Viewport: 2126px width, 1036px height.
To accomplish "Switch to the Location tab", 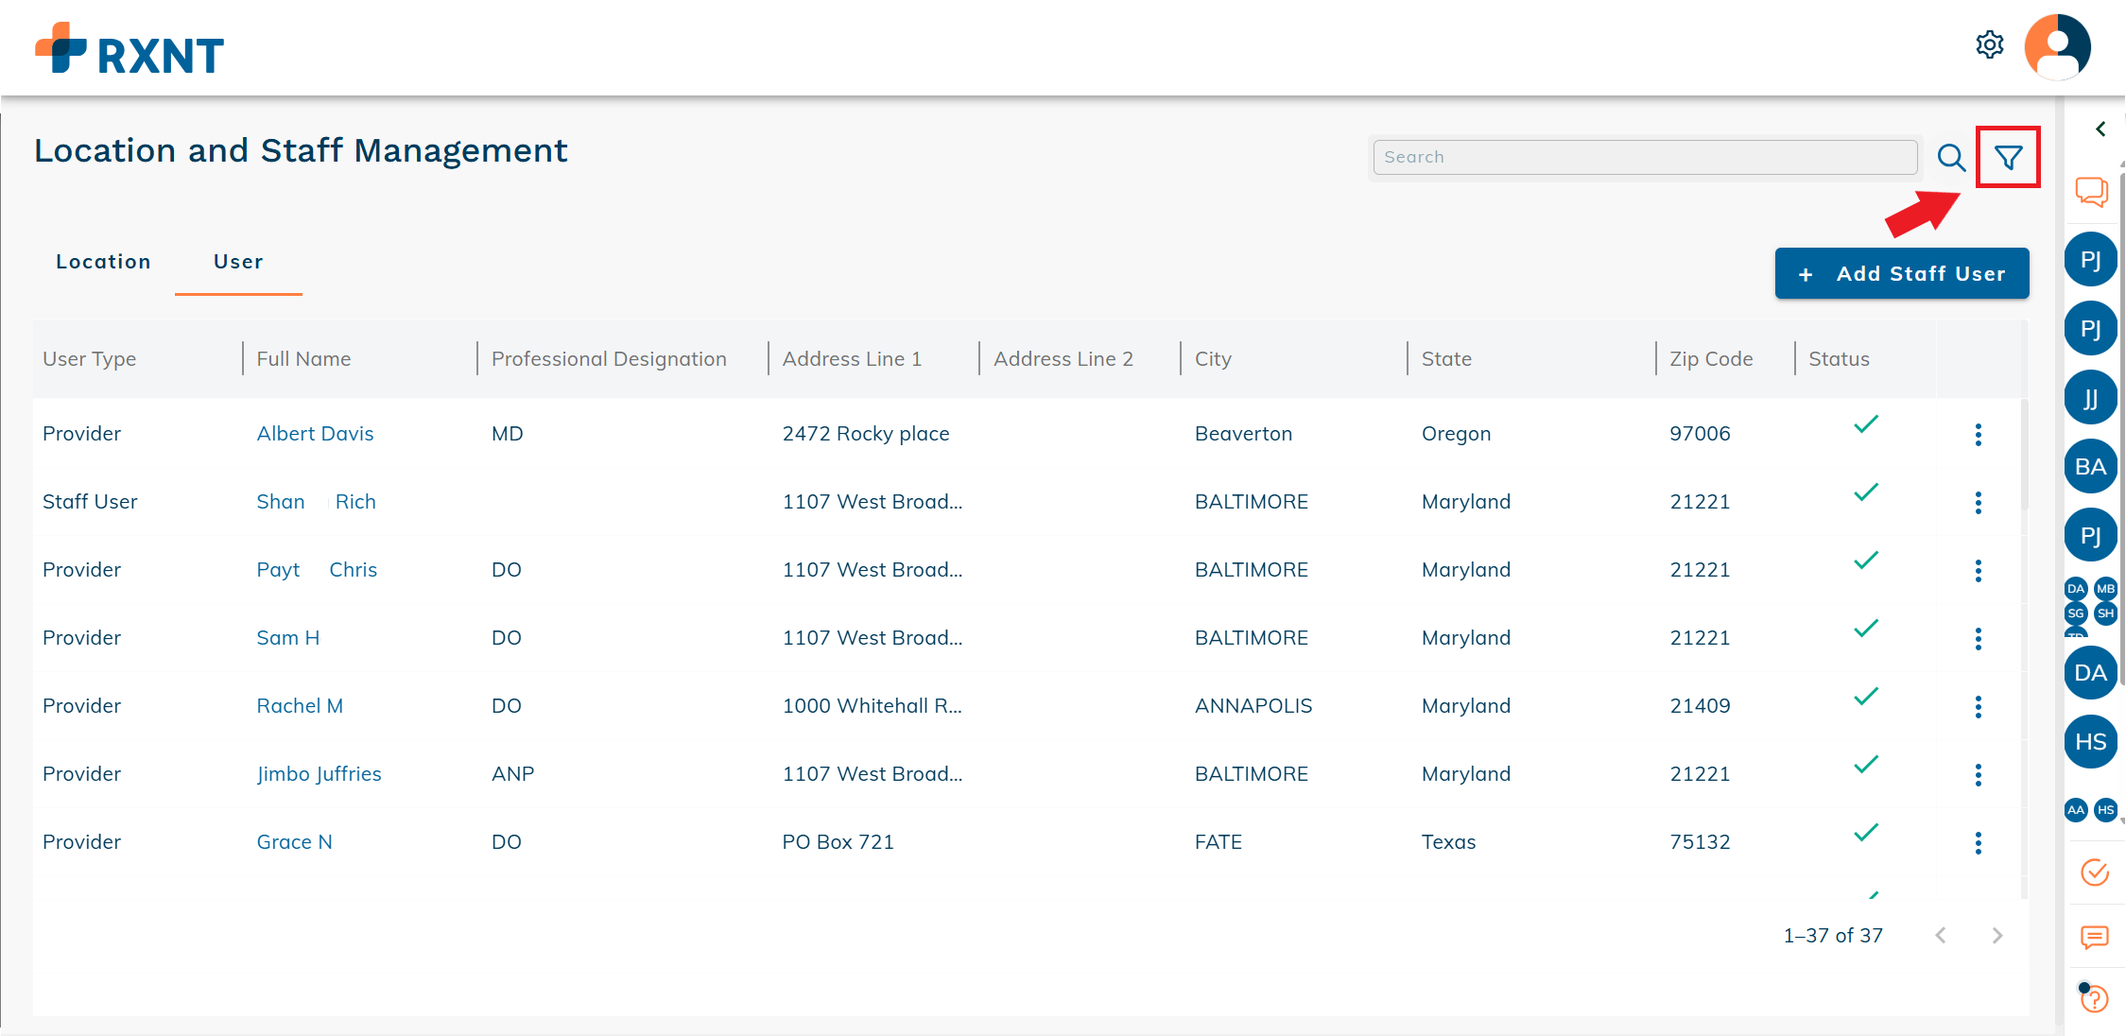I will [x=103, y=262].
